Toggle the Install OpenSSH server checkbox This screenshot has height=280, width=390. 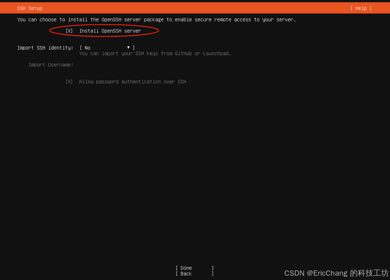(x=69, y=31)
